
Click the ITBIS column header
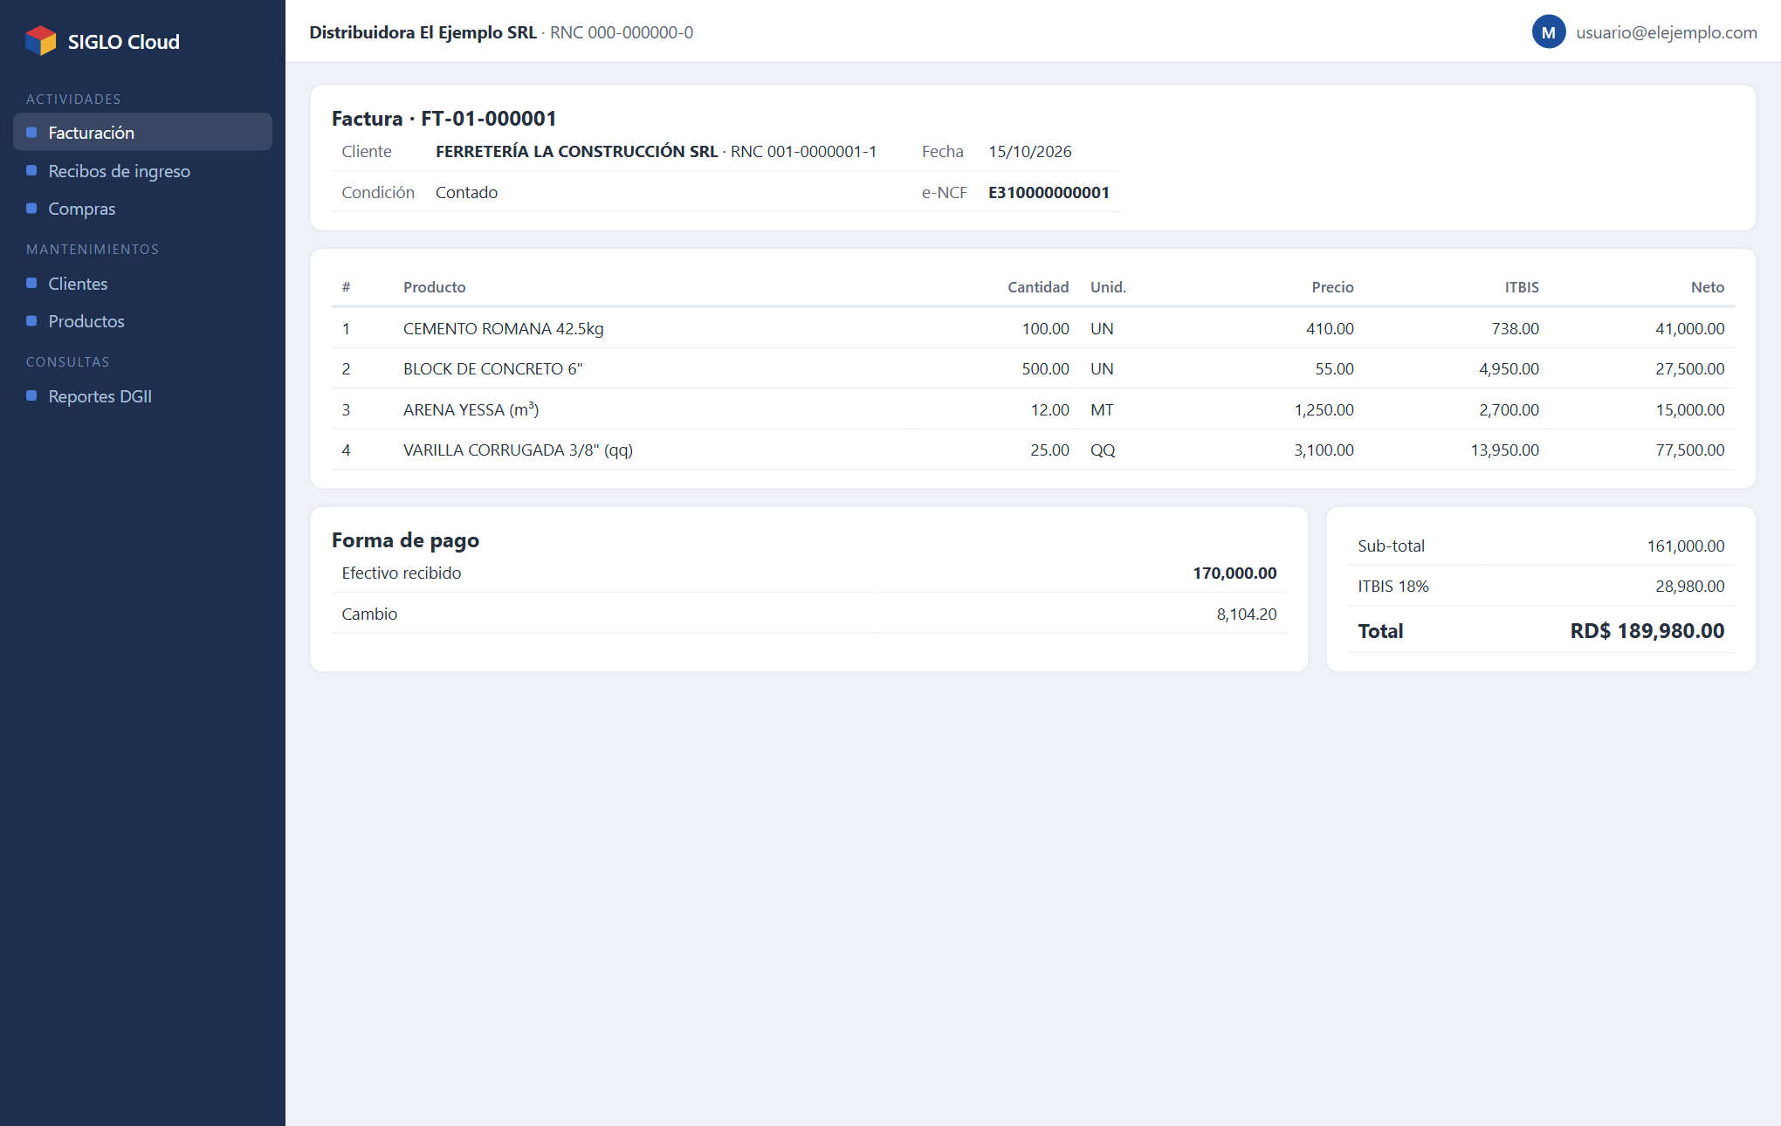click(1522, 287)
